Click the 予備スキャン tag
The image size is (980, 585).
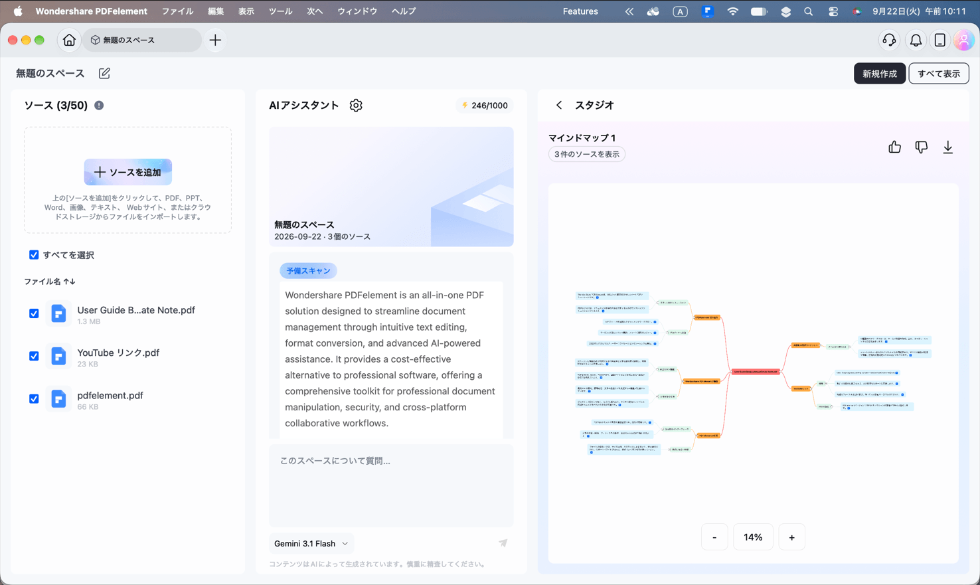point(308,271)
